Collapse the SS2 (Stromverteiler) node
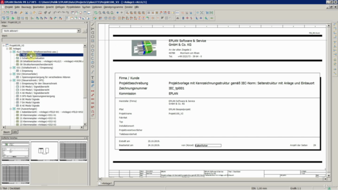Screen dimensions: 338x190 [11, 74]
